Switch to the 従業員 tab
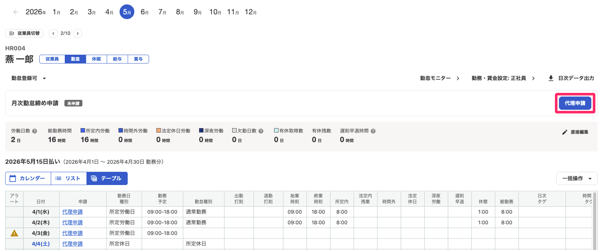This screenshot has width=602, height=250. (52, 59)
